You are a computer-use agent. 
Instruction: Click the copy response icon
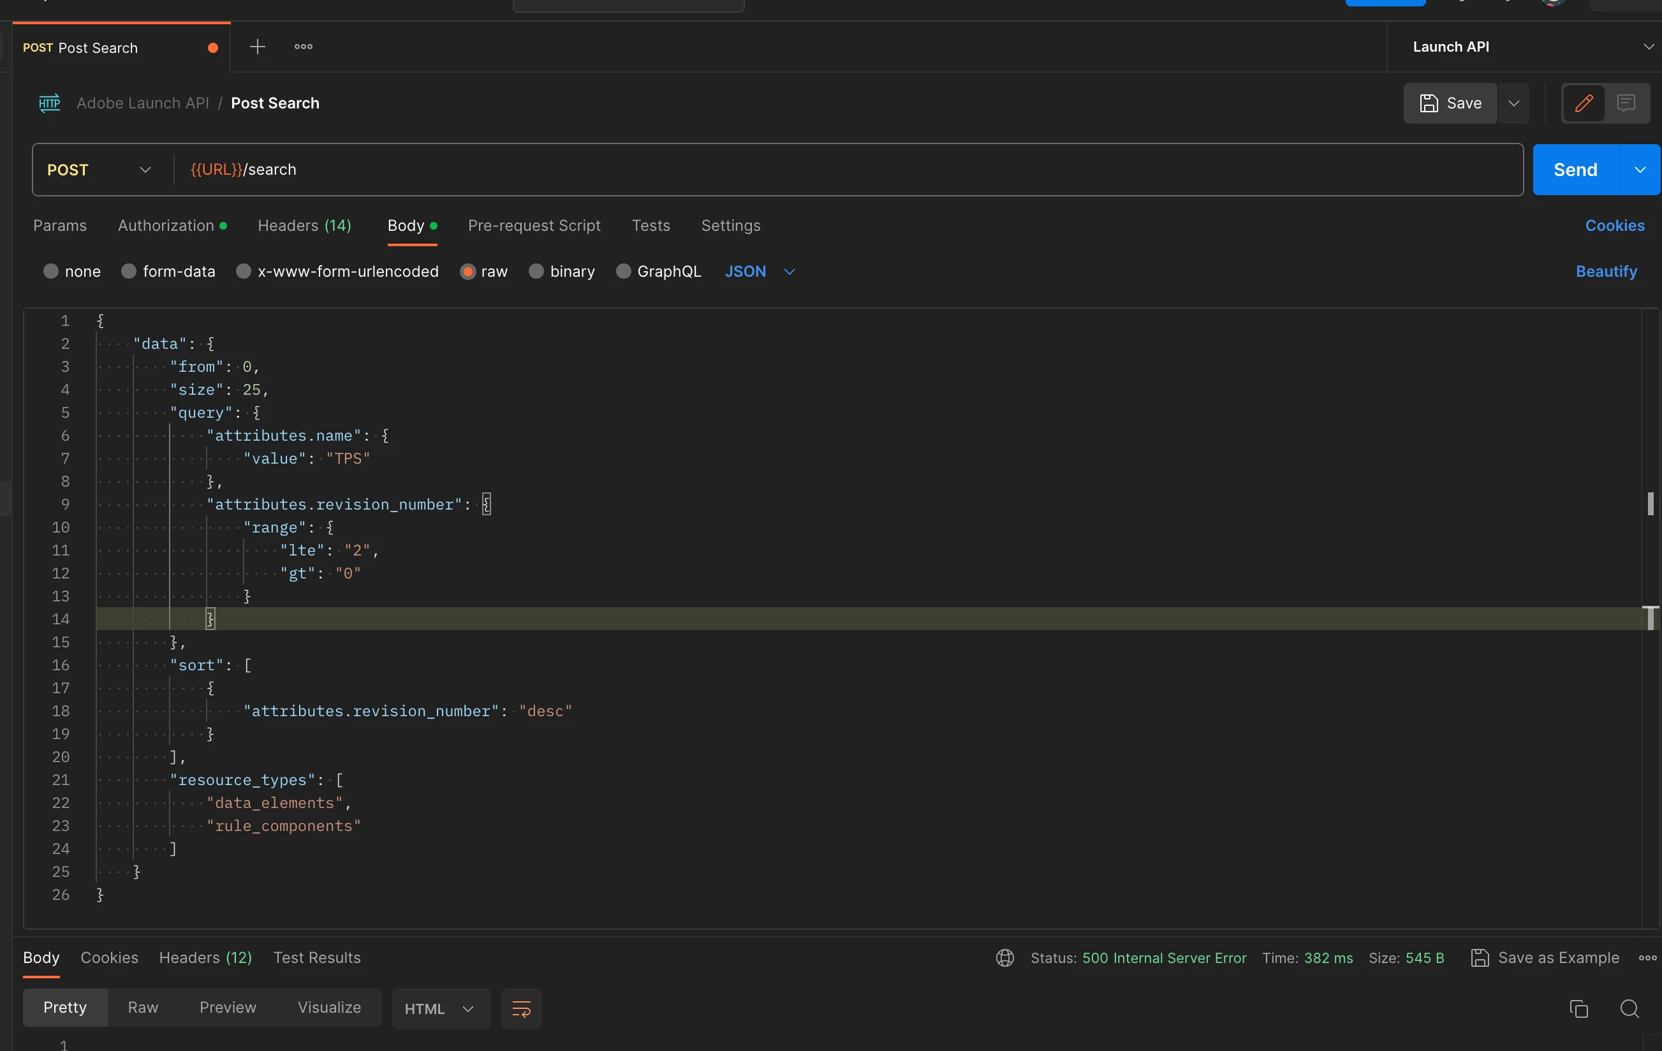click(1578, 1008)
